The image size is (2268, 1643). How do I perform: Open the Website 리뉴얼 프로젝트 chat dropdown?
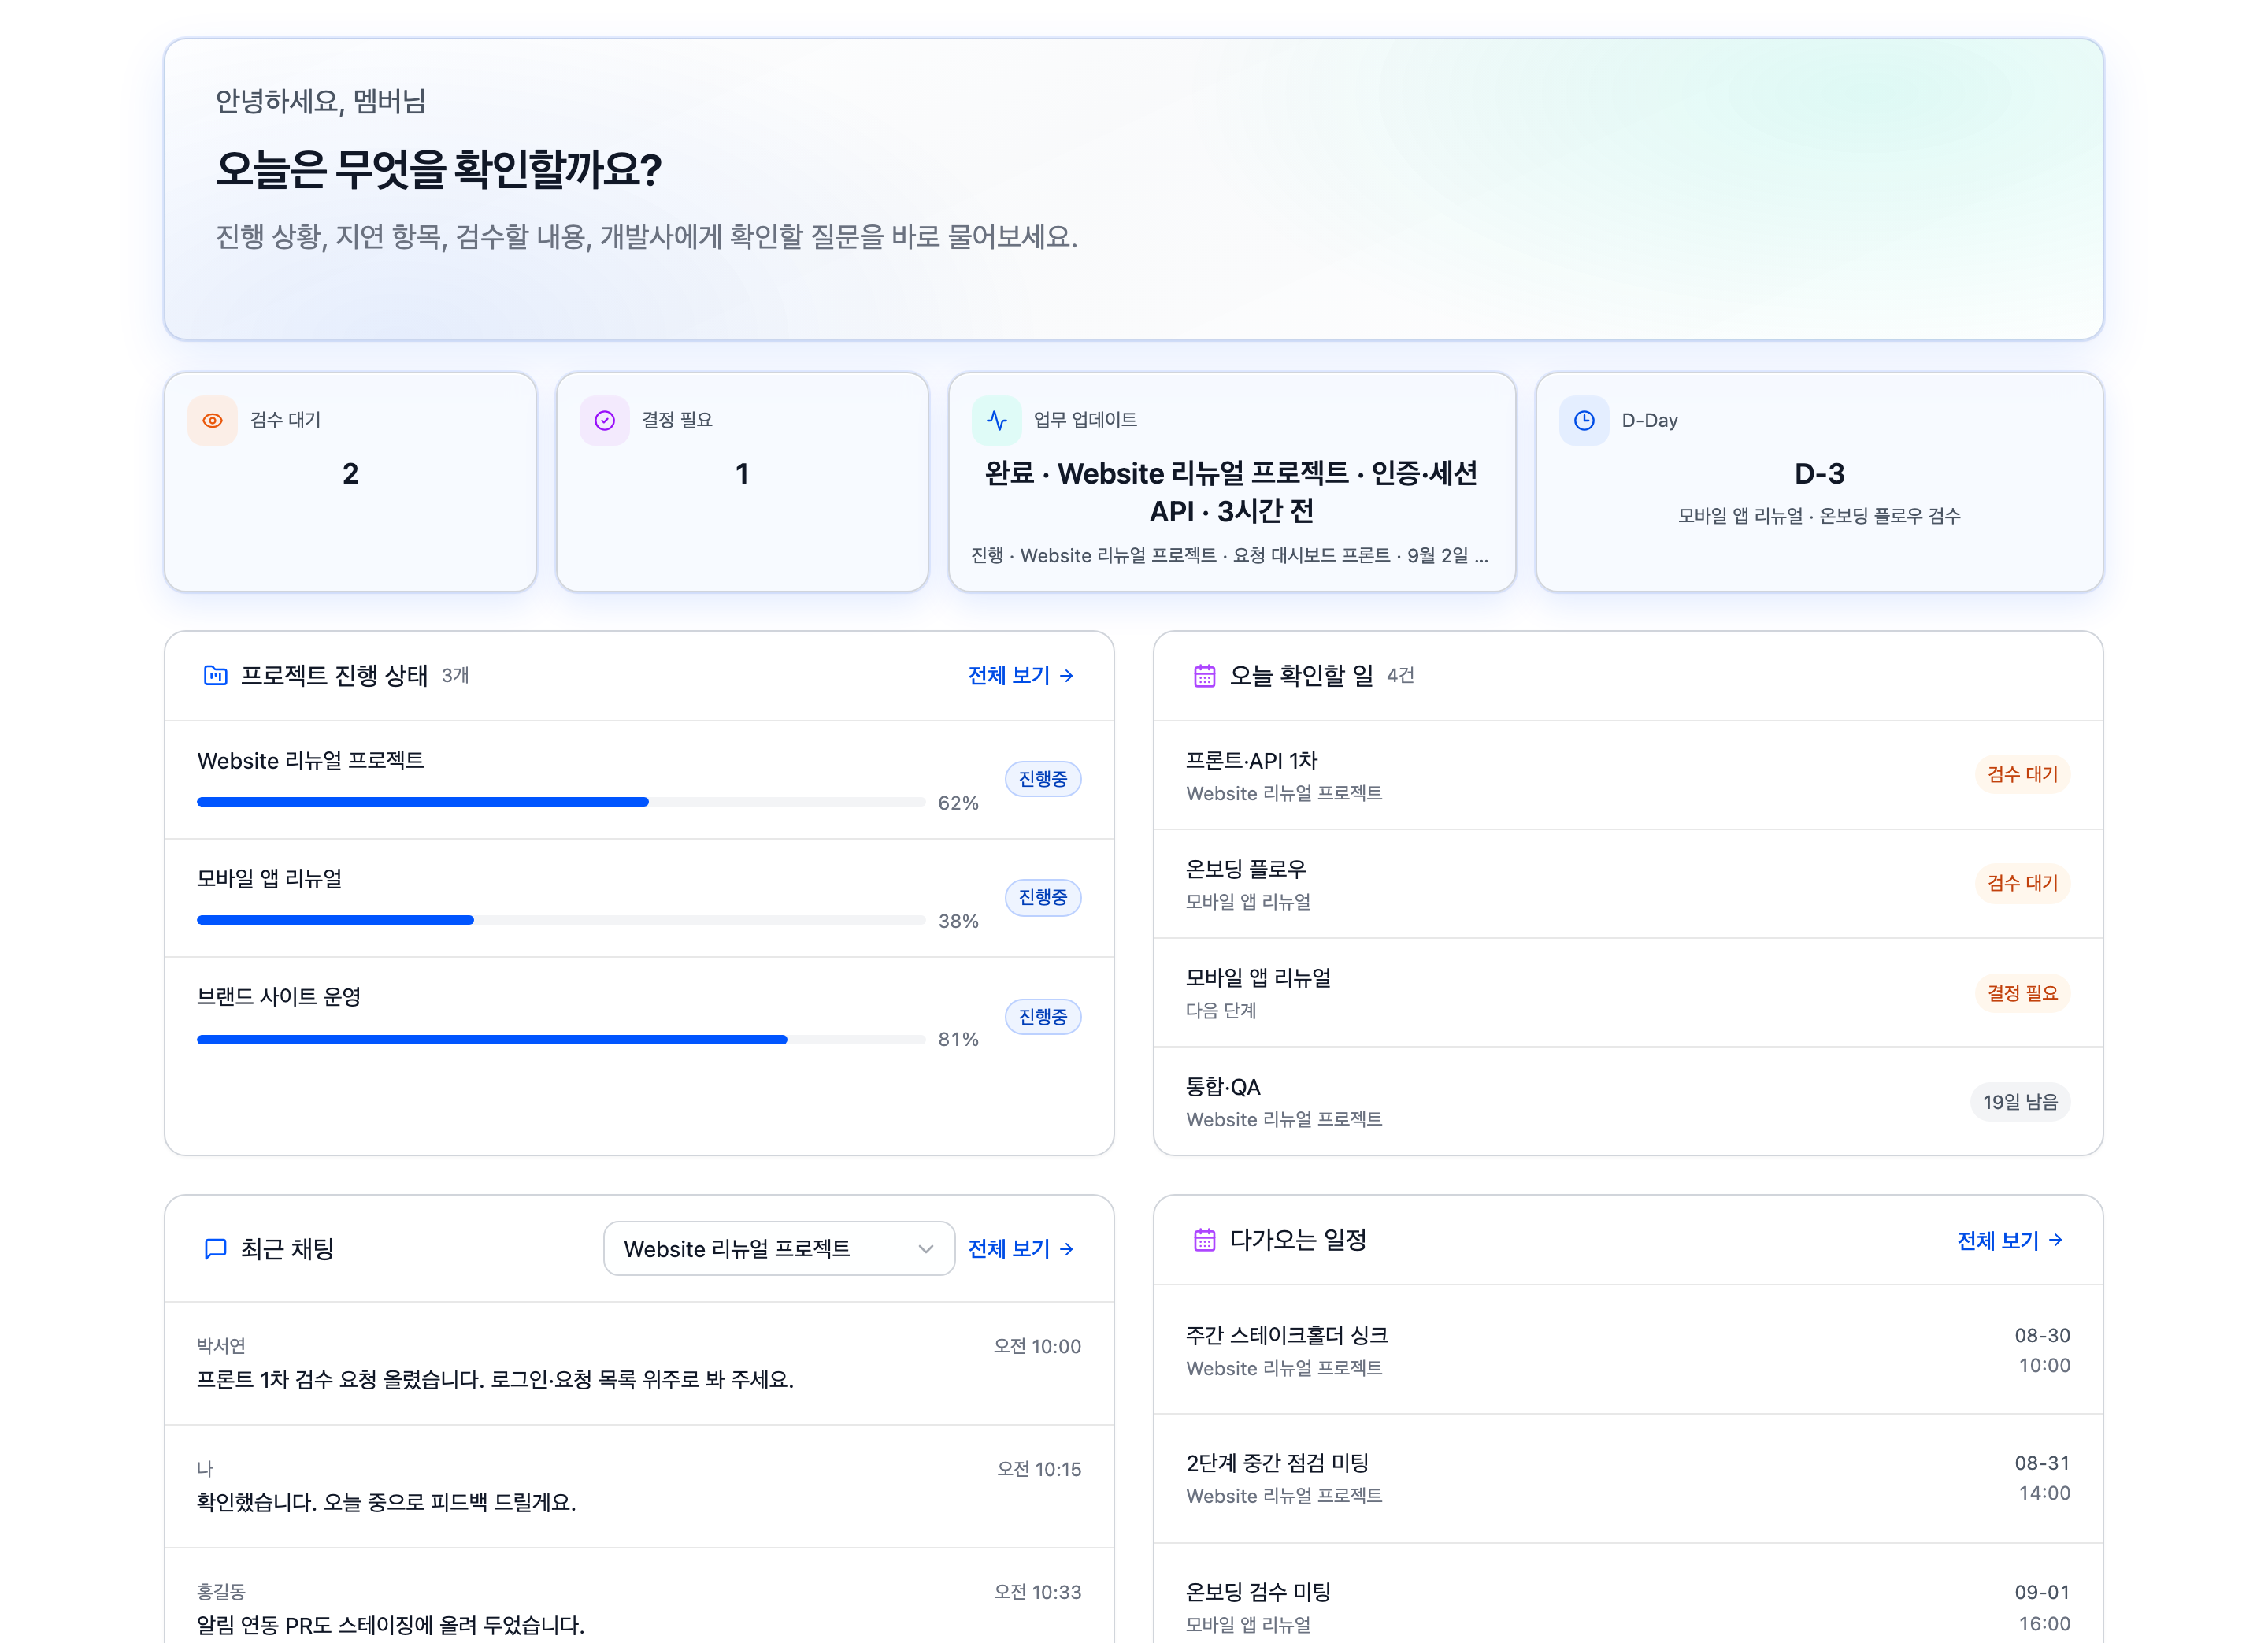tap(779, 1248)
